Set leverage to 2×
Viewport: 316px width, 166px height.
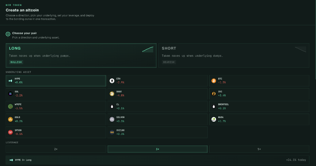pyautogui.click(x=56, y=149)
